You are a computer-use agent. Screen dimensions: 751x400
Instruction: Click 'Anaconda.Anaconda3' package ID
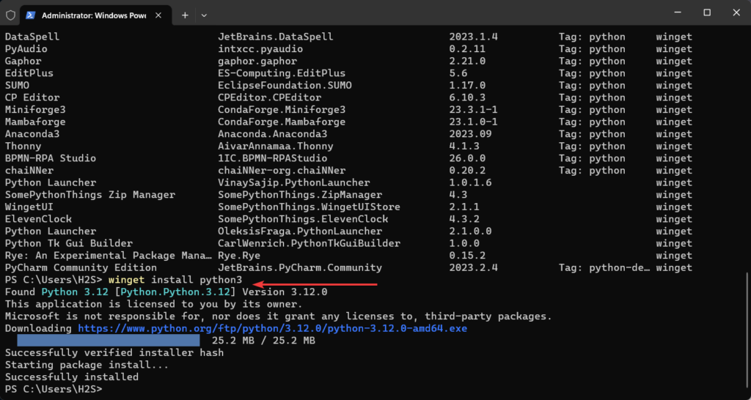273,134
